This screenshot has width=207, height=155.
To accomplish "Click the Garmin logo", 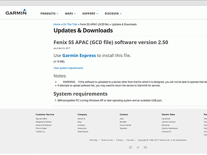I will (x=16, y=12).
